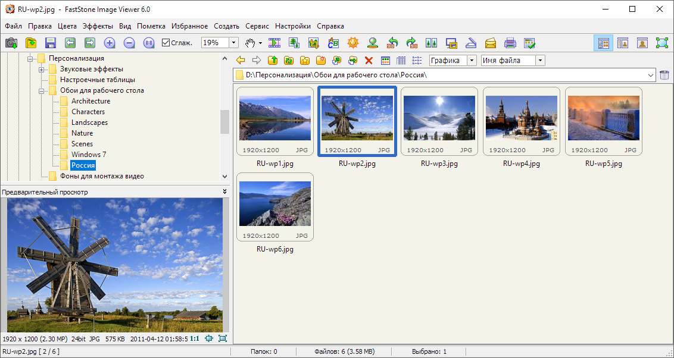
Task: Open favorites star folder icon
Action: coord(304,61)
